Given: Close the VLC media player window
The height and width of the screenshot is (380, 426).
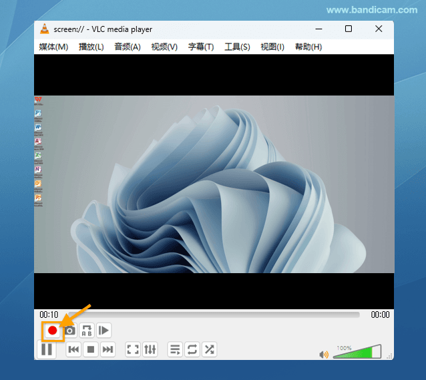Looking at the screenshot, I should (379, 29).
